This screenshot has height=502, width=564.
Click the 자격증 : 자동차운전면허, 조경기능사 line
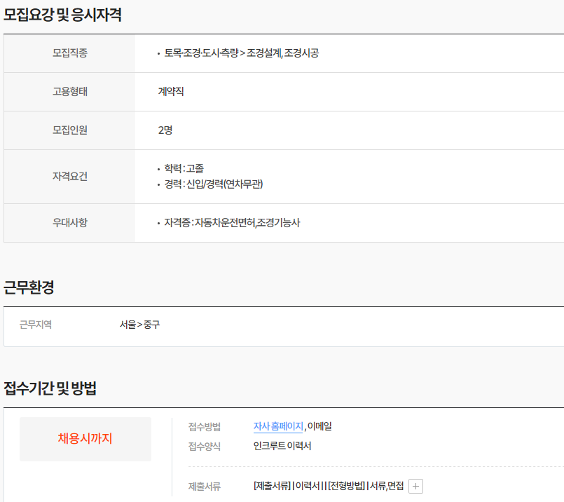(232, 223)
